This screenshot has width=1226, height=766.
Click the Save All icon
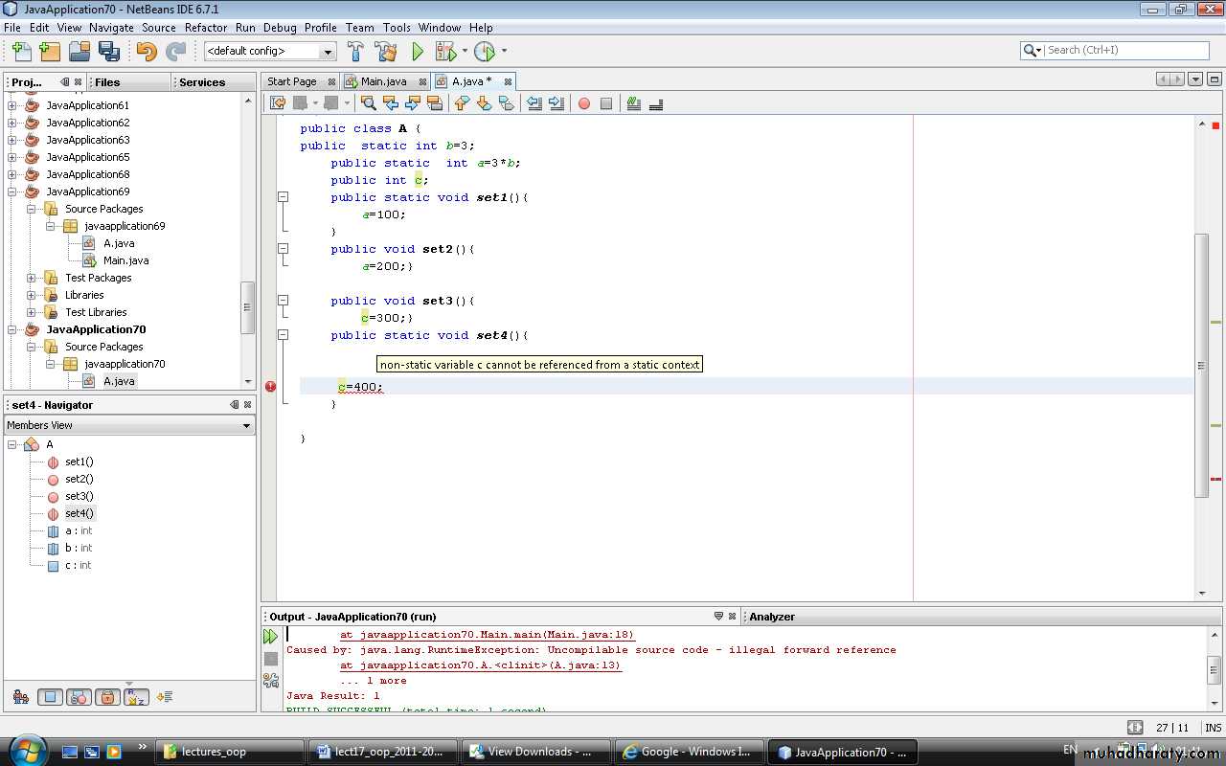point(109,52)
